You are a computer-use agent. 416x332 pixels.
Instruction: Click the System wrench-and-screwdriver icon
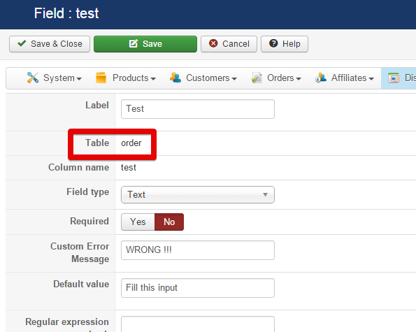point(33,78)
